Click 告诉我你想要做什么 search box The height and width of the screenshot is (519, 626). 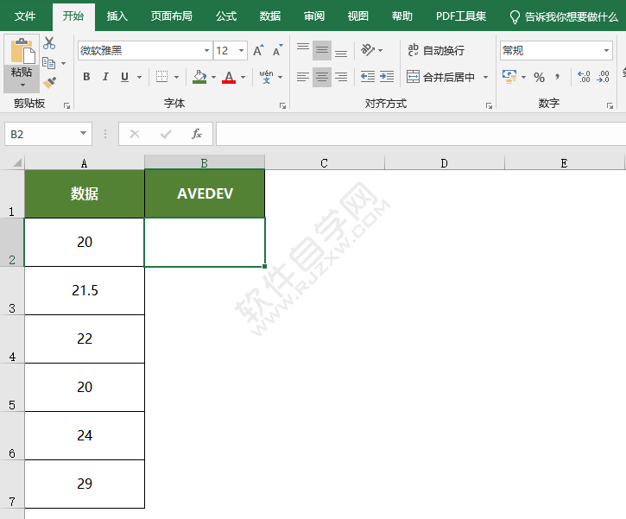pos(564,16)
